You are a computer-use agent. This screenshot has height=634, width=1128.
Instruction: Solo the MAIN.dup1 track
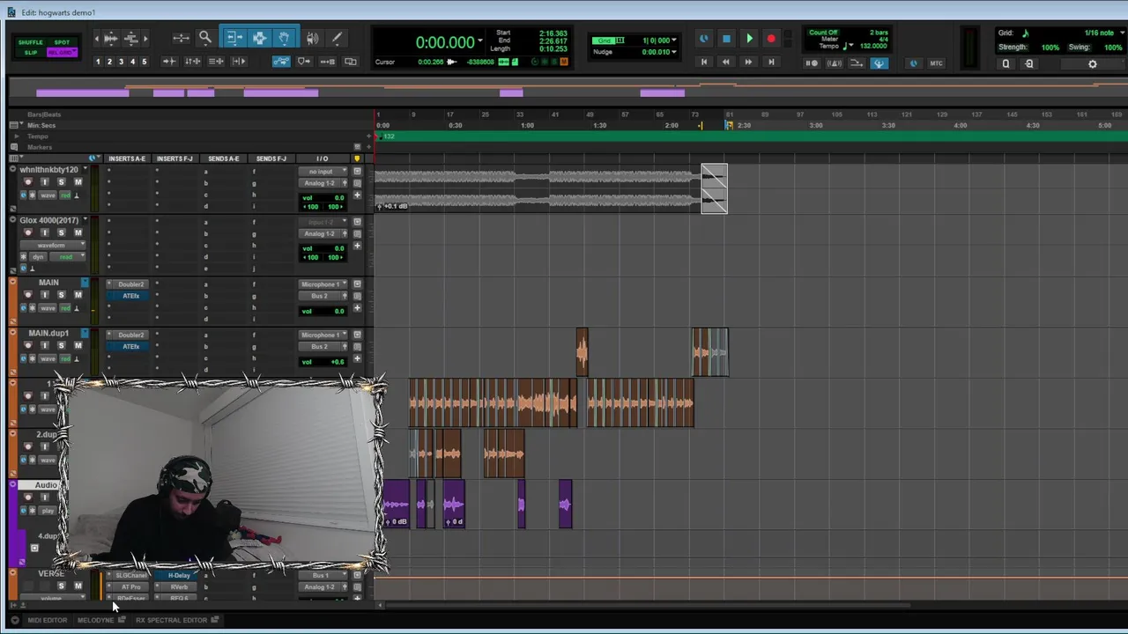[x=61, y=346]
